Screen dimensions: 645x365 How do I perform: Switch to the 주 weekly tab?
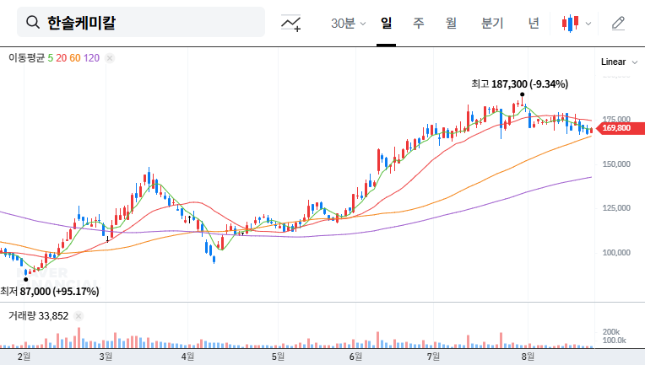coord(419,23)
